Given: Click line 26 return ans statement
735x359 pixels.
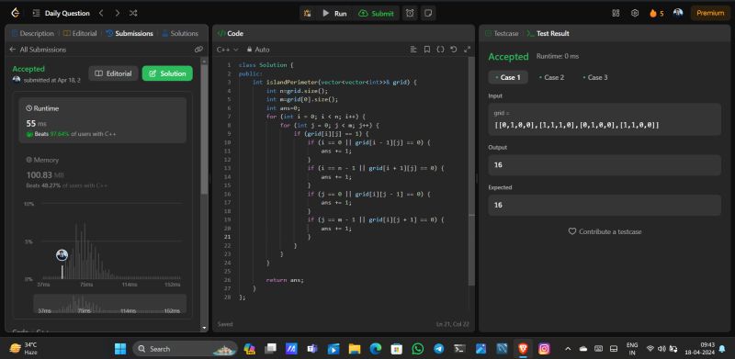Looking at the screenshot, I should click(285, 280).
